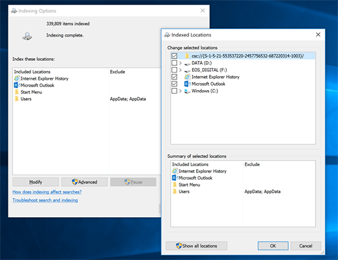Open 'How does indexing affect searches?' link
This screenshot has width=338, height=260.
coord(47,192)
